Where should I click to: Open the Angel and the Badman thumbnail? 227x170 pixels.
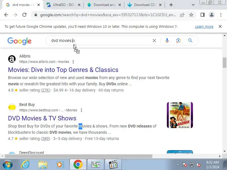[180, 115]
